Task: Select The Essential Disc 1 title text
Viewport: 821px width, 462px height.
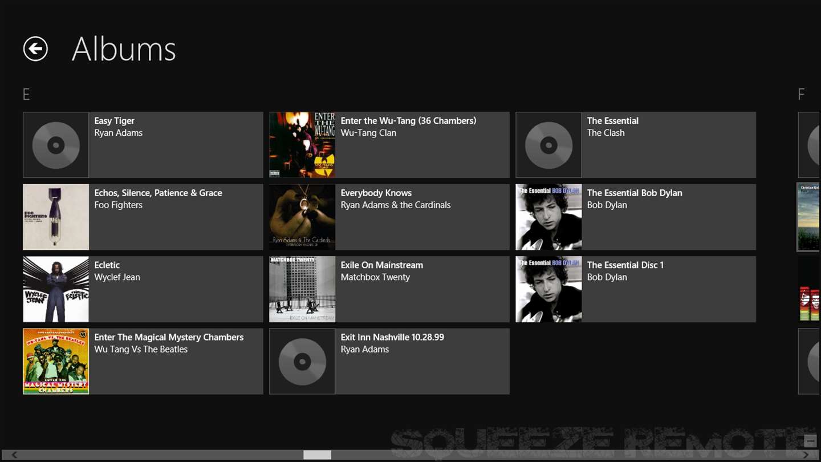Action: coord(625,265)
